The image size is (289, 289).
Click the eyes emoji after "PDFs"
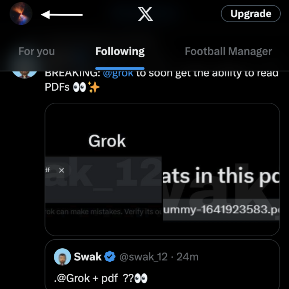[79, 87]
